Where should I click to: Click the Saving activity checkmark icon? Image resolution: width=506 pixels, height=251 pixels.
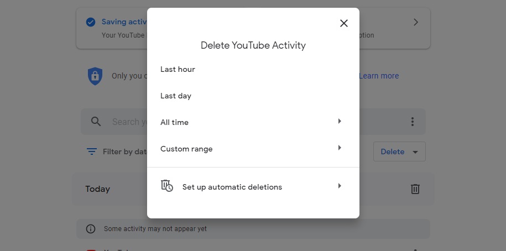pos(90,22)
